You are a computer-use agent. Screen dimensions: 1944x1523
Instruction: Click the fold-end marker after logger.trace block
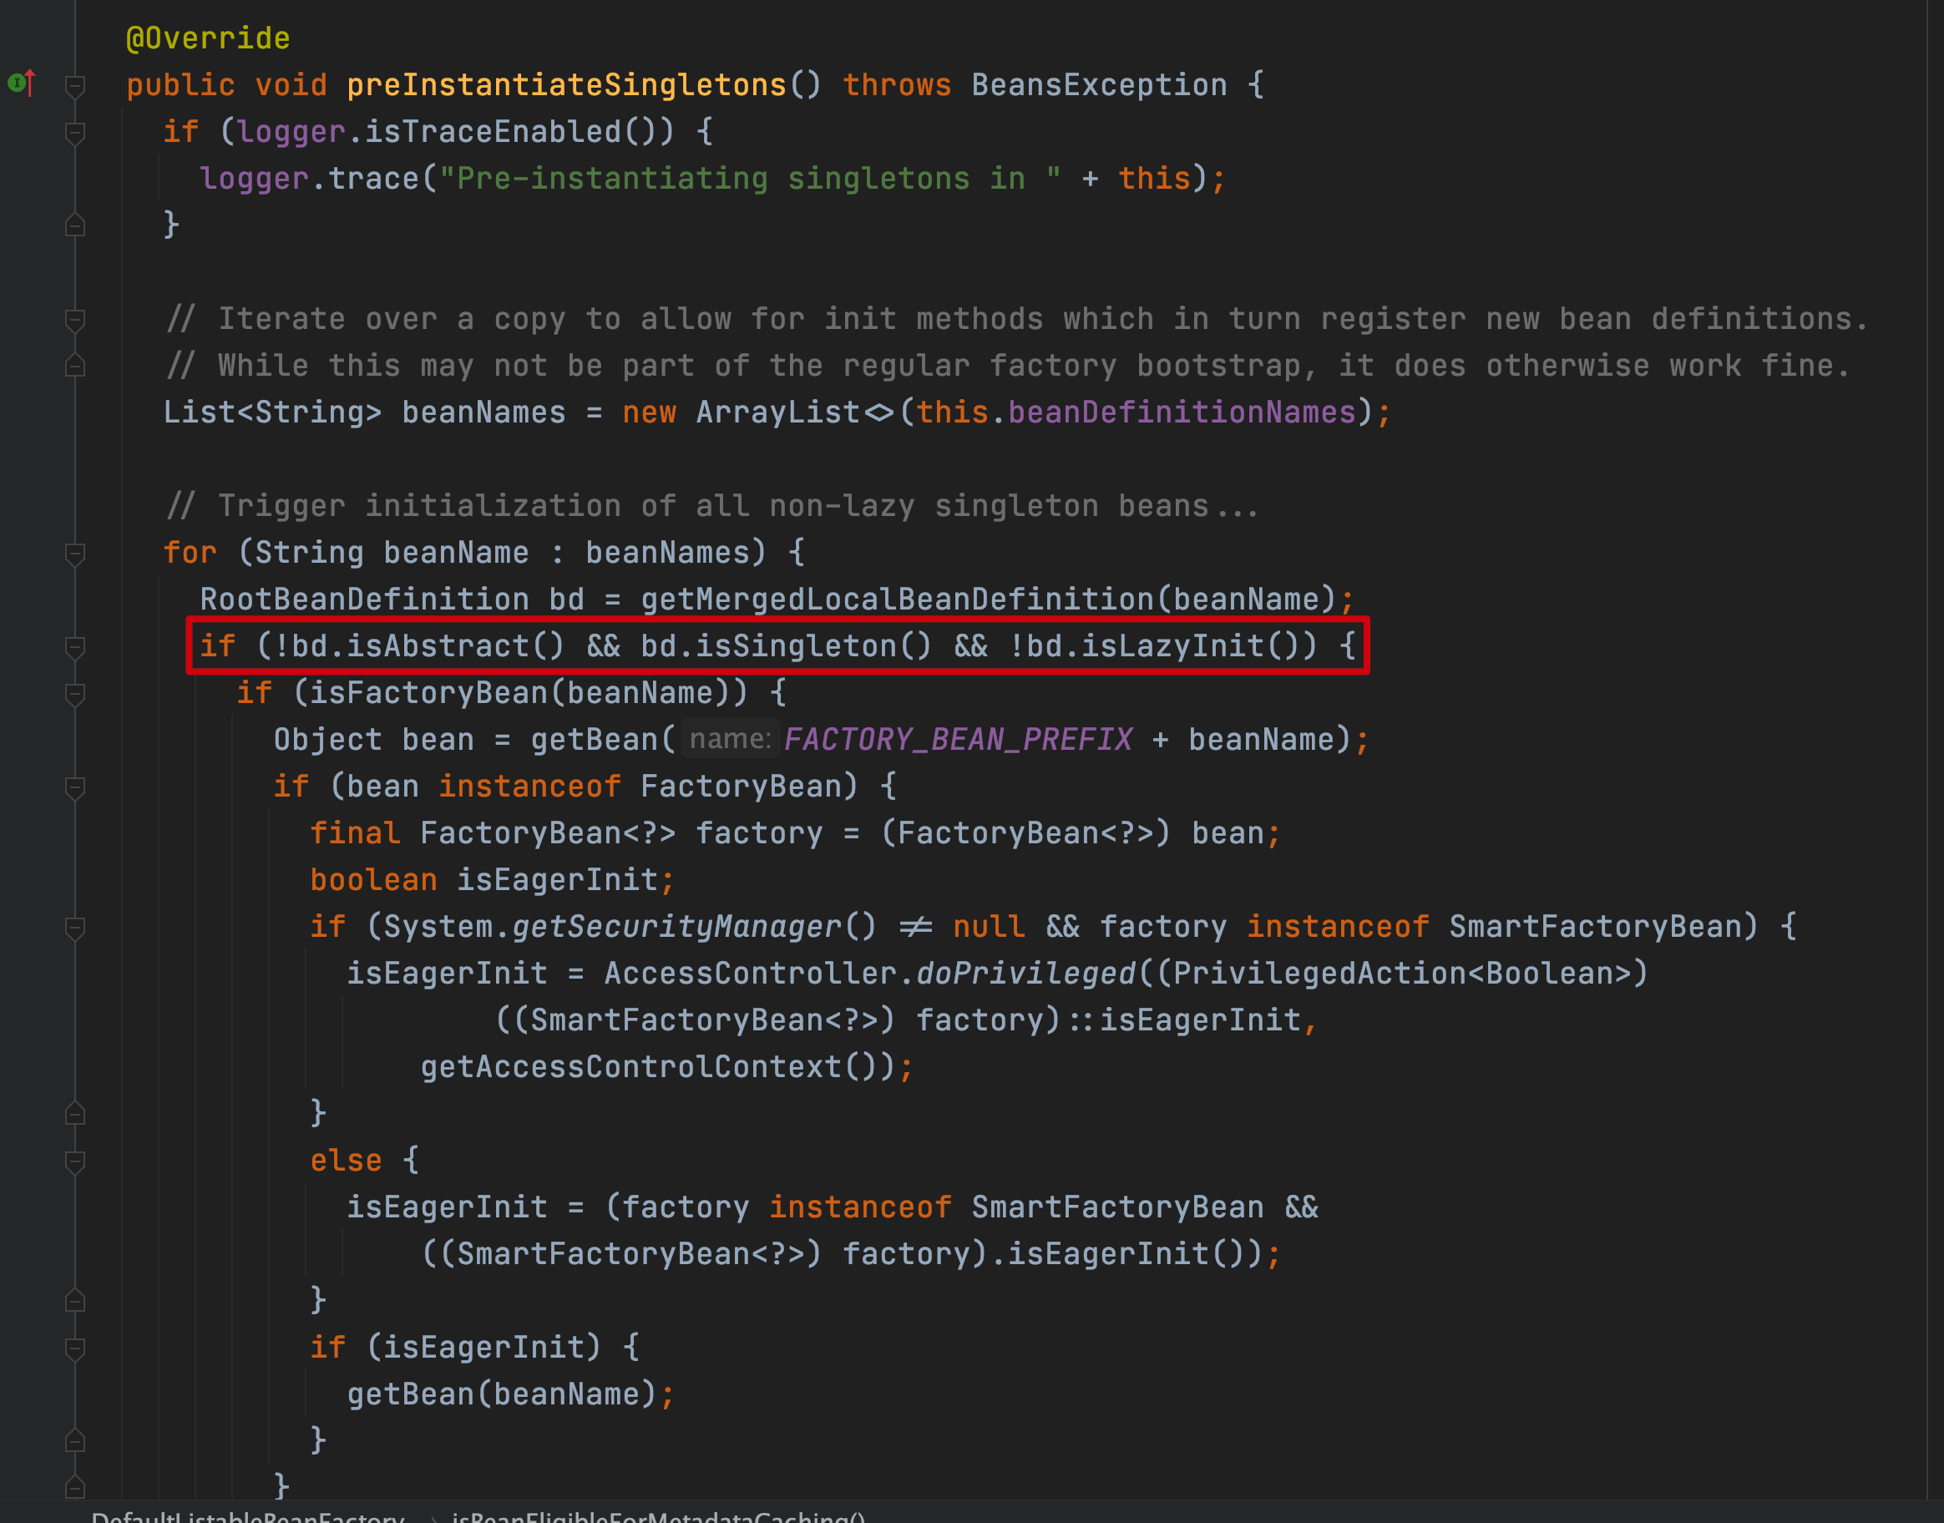(x=75, y=225)
